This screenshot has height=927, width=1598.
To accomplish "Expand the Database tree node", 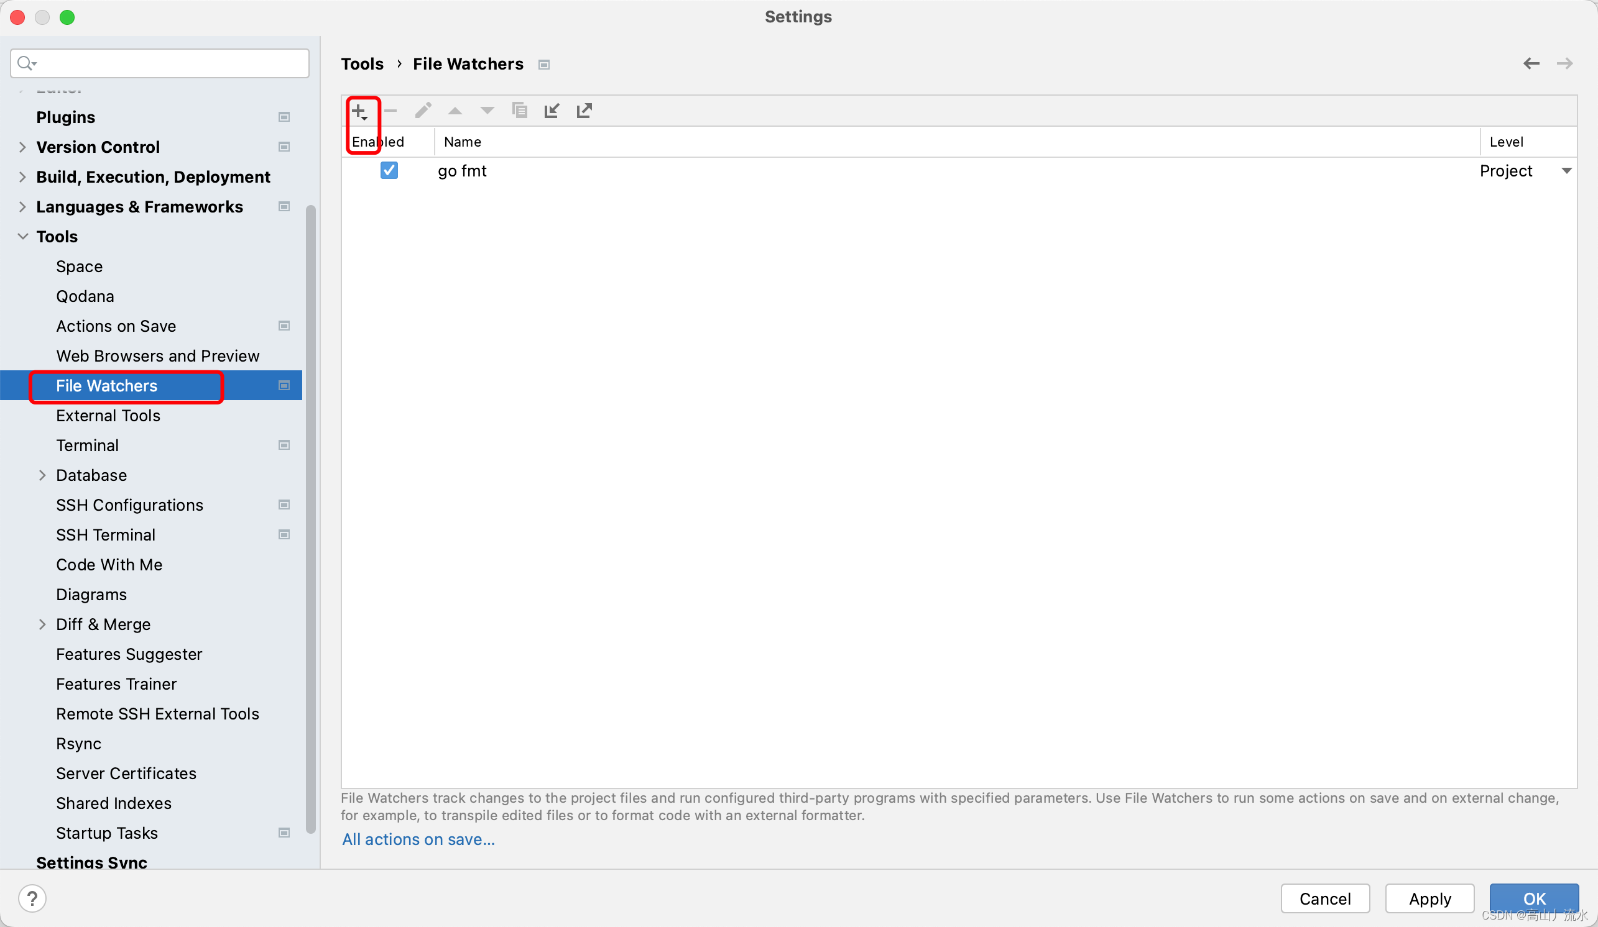I will coord(42,475).
